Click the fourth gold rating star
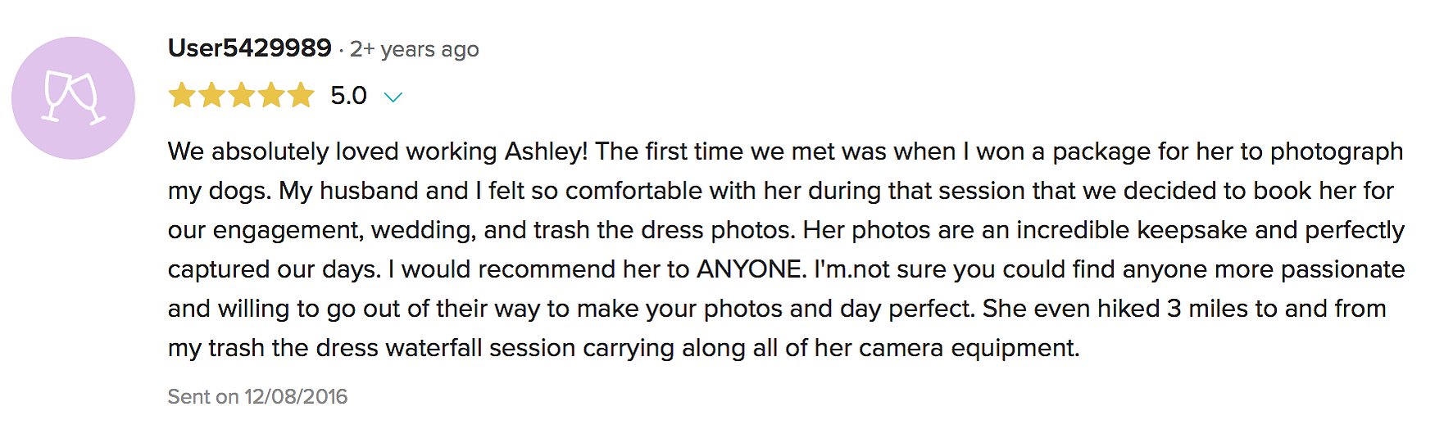The image size is (1453, 447). coord(270,95)
